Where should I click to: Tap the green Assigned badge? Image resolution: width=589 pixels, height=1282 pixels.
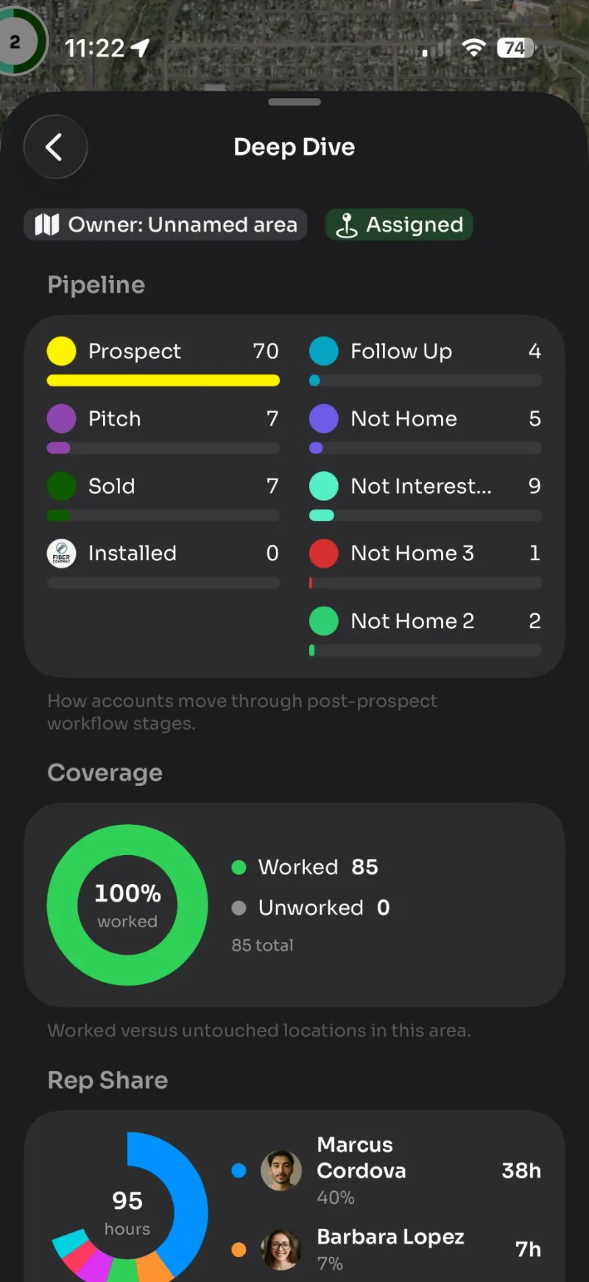click(x=399, y=224)
